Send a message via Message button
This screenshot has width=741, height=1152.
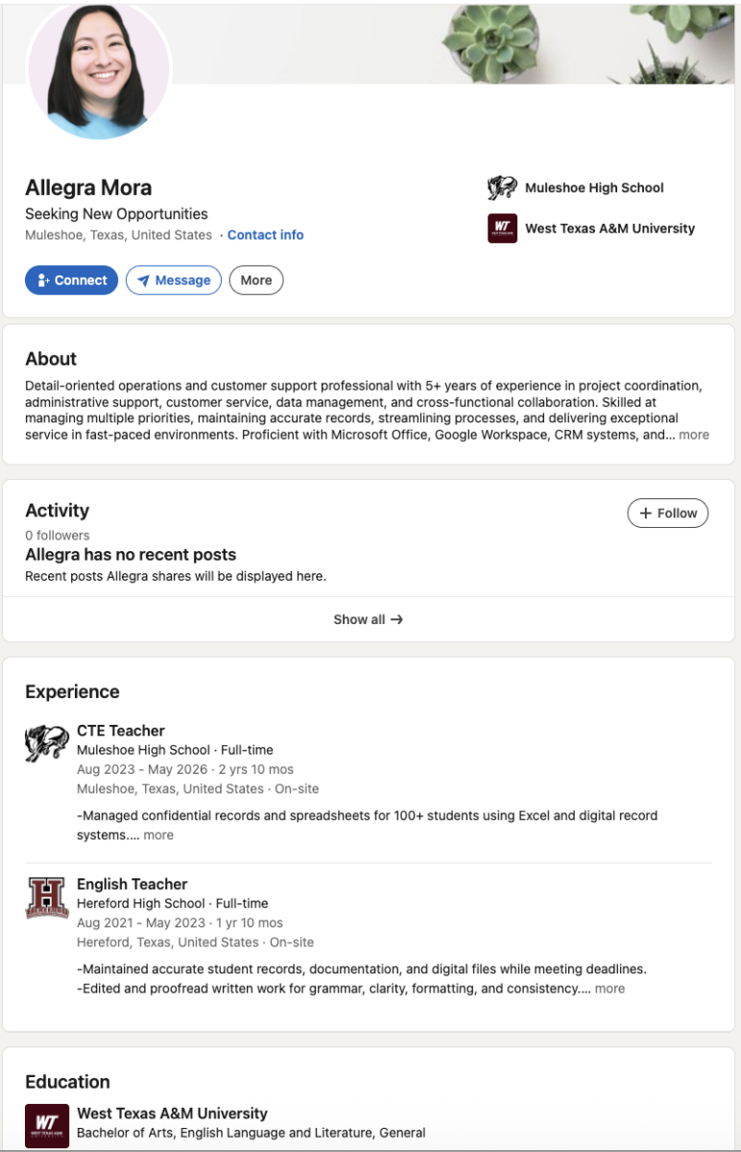coord(174,280)
